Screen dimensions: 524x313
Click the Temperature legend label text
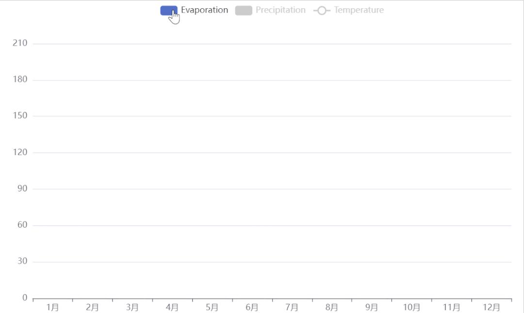pyautogui.click(x=358, y=10)
